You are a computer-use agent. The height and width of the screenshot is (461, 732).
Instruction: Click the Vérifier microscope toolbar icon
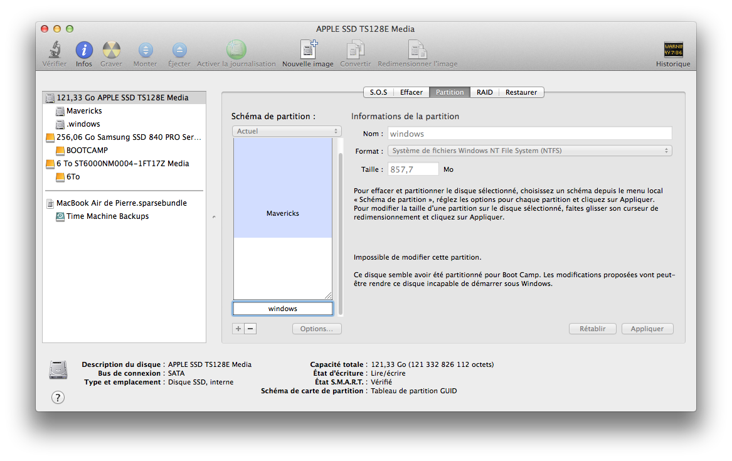55,50
